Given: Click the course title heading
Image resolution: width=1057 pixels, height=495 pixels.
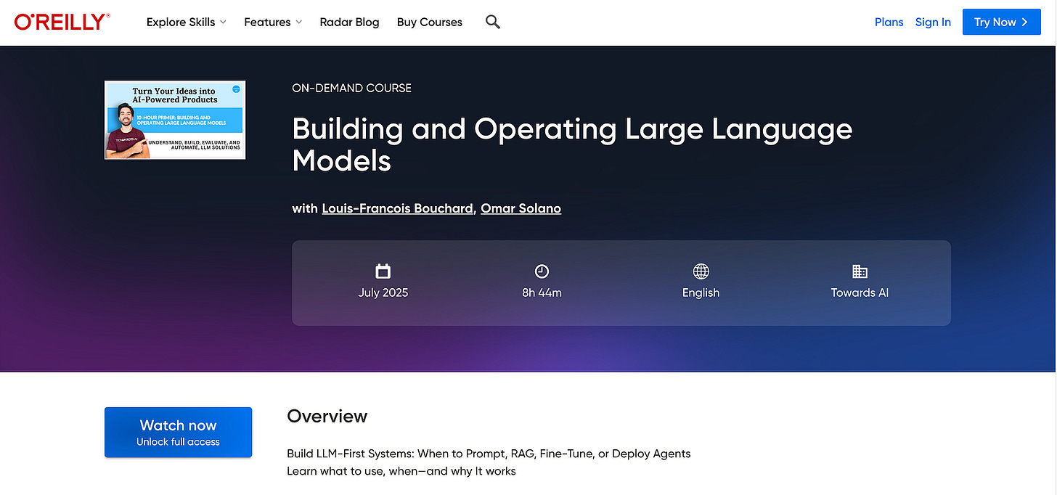Looking at the screenshot, I should tap(572, 144).
